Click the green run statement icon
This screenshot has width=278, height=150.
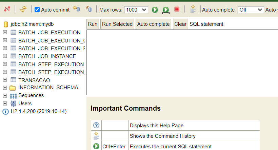[x=155, y=10]
